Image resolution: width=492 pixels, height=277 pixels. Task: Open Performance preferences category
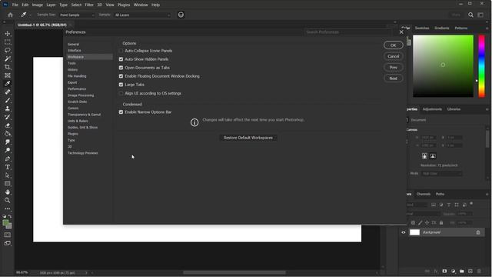click(77, 89)
